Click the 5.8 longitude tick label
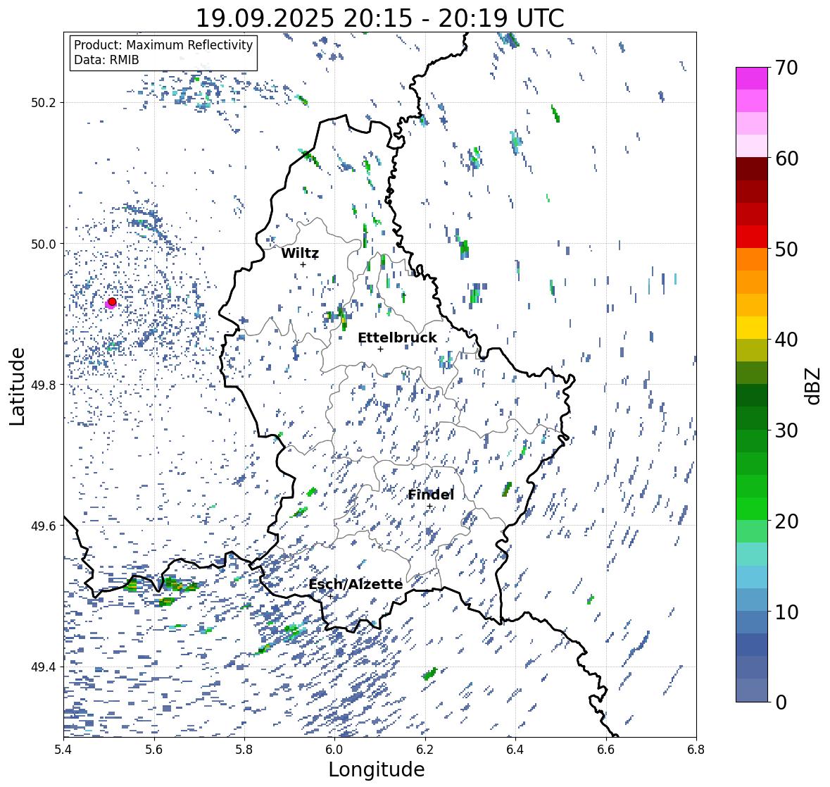Image resolution: width=830 pixels, height=787 pixels. click(x=244, y=749)
